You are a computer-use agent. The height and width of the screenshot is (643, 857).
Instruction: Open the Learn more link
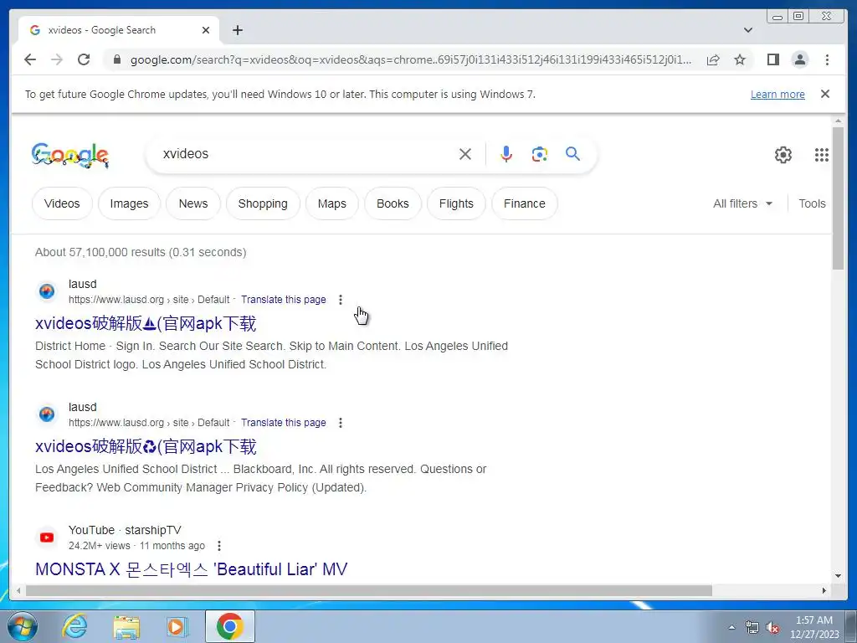click(x=777, y=94)
